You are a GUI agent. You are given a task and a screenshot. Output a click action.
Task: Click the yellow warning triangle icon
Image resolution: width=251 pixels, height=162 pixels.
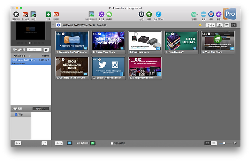pyautogui.click(x=200, y=25)
